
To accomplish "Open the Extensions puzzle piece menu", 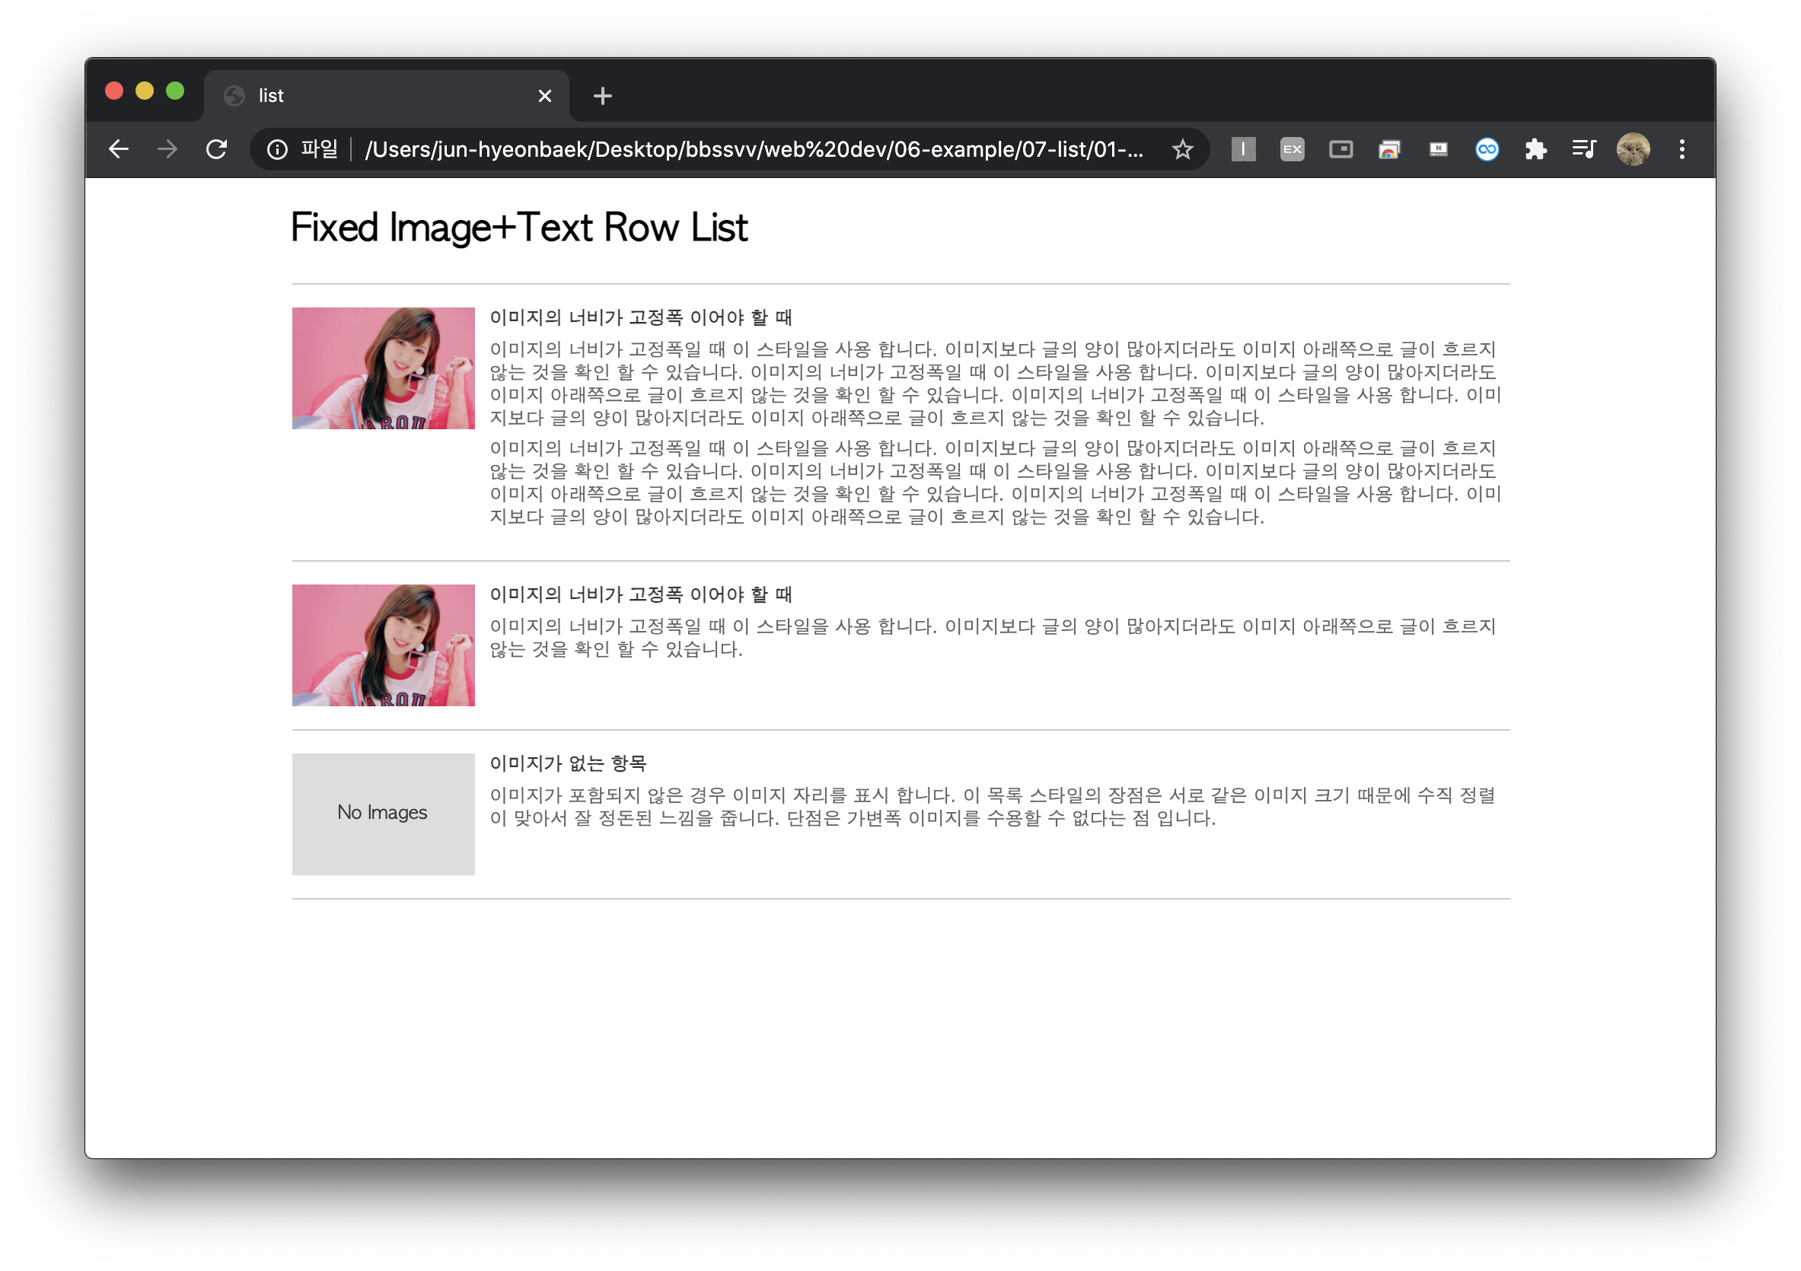I will click(x=1535, y=149).
